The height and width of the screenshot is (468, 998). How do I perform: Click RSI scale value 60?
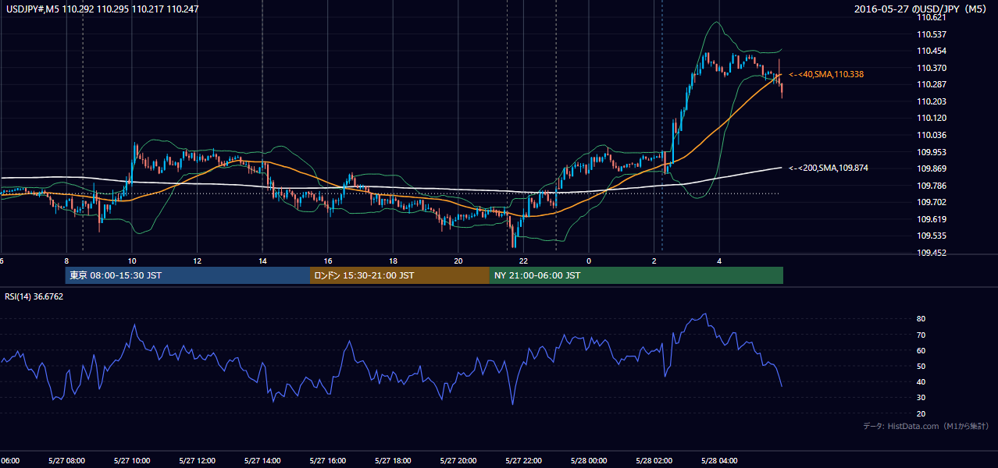click(x=921, y=350)
